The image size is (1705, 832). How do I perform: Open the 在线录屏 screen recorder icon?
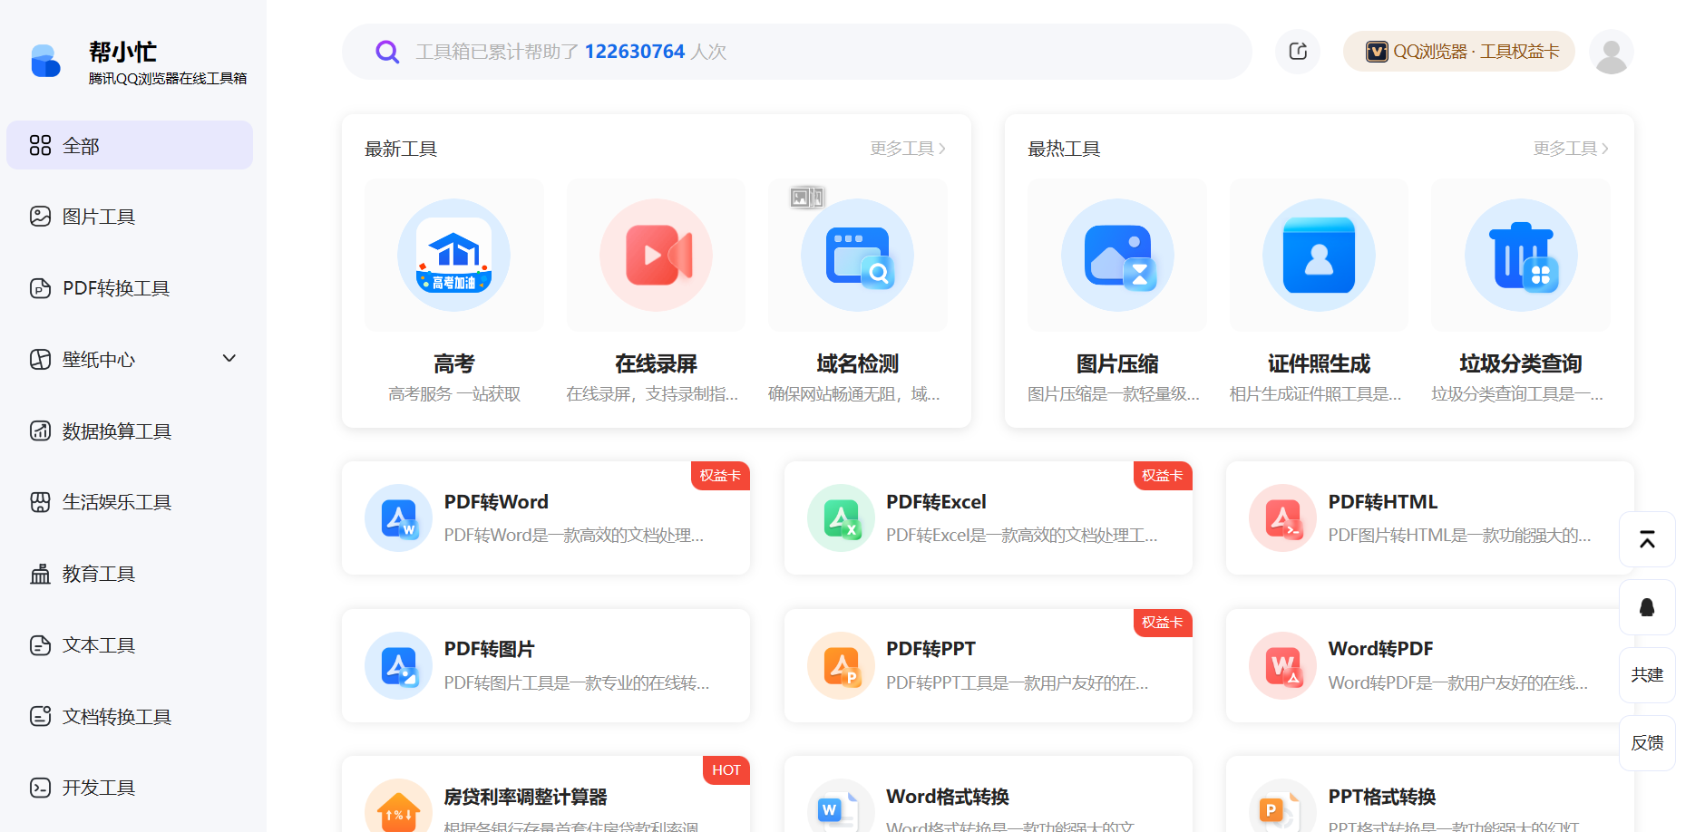click(x=657, y=256)
